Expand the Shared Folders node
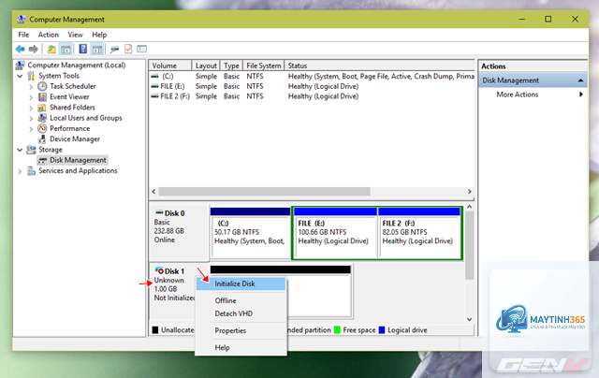This screenshot has width=599, height=378. (x=31, y=108)
